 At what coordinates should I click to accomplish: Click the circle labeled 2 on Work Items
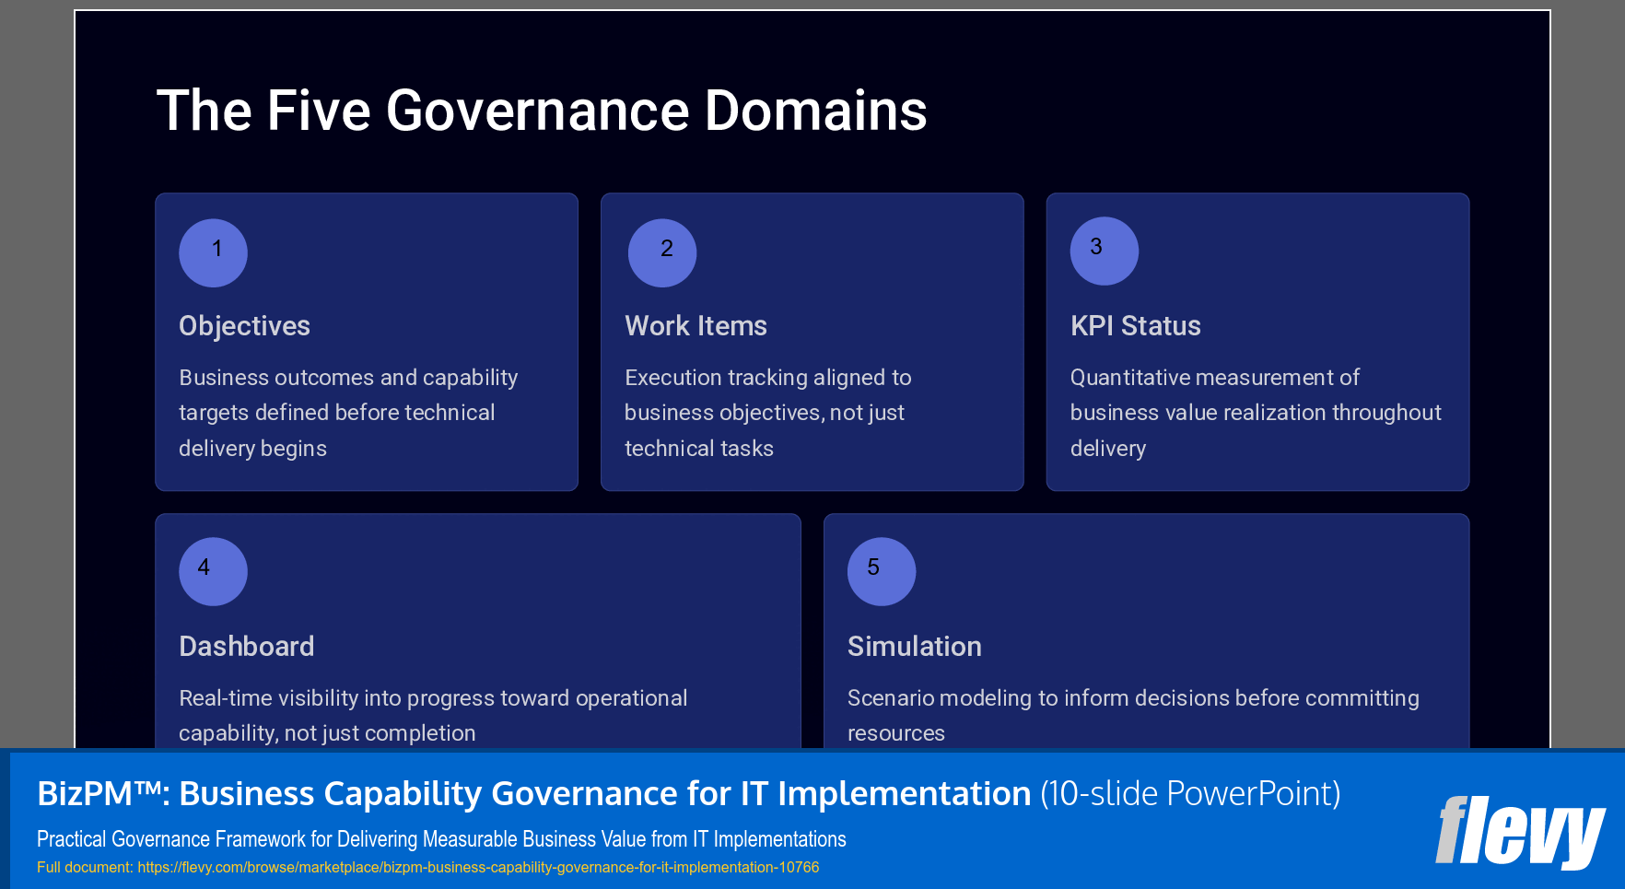point(661,252)
